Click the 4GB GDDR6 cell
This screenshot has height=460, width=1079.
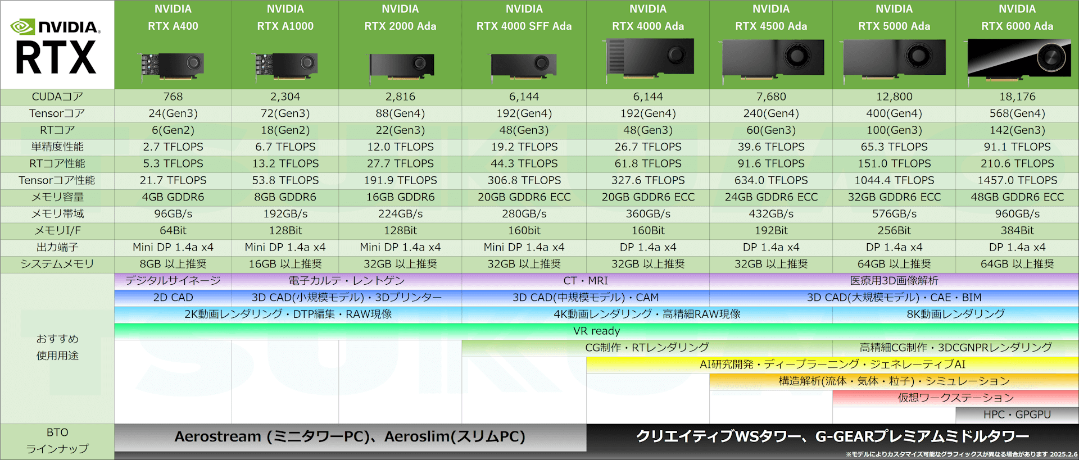(173, 197)
